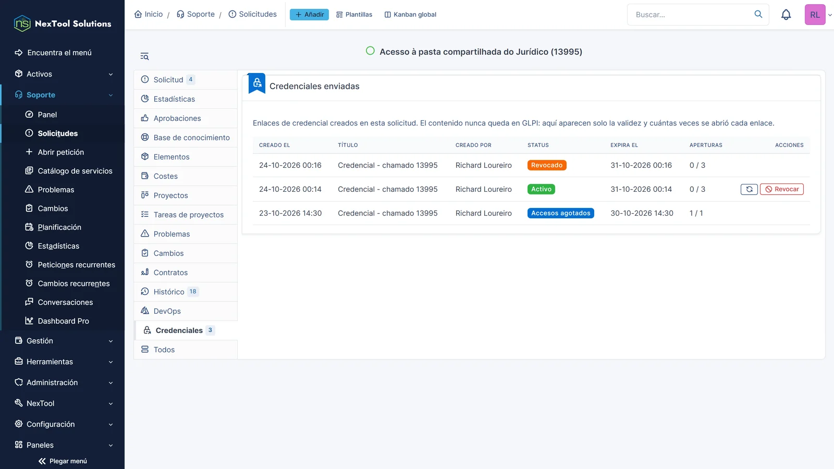This screenshot has width=834, height=469.
Task: Expand the NexTool sidebar menu
Action: [x=63, y=403]
